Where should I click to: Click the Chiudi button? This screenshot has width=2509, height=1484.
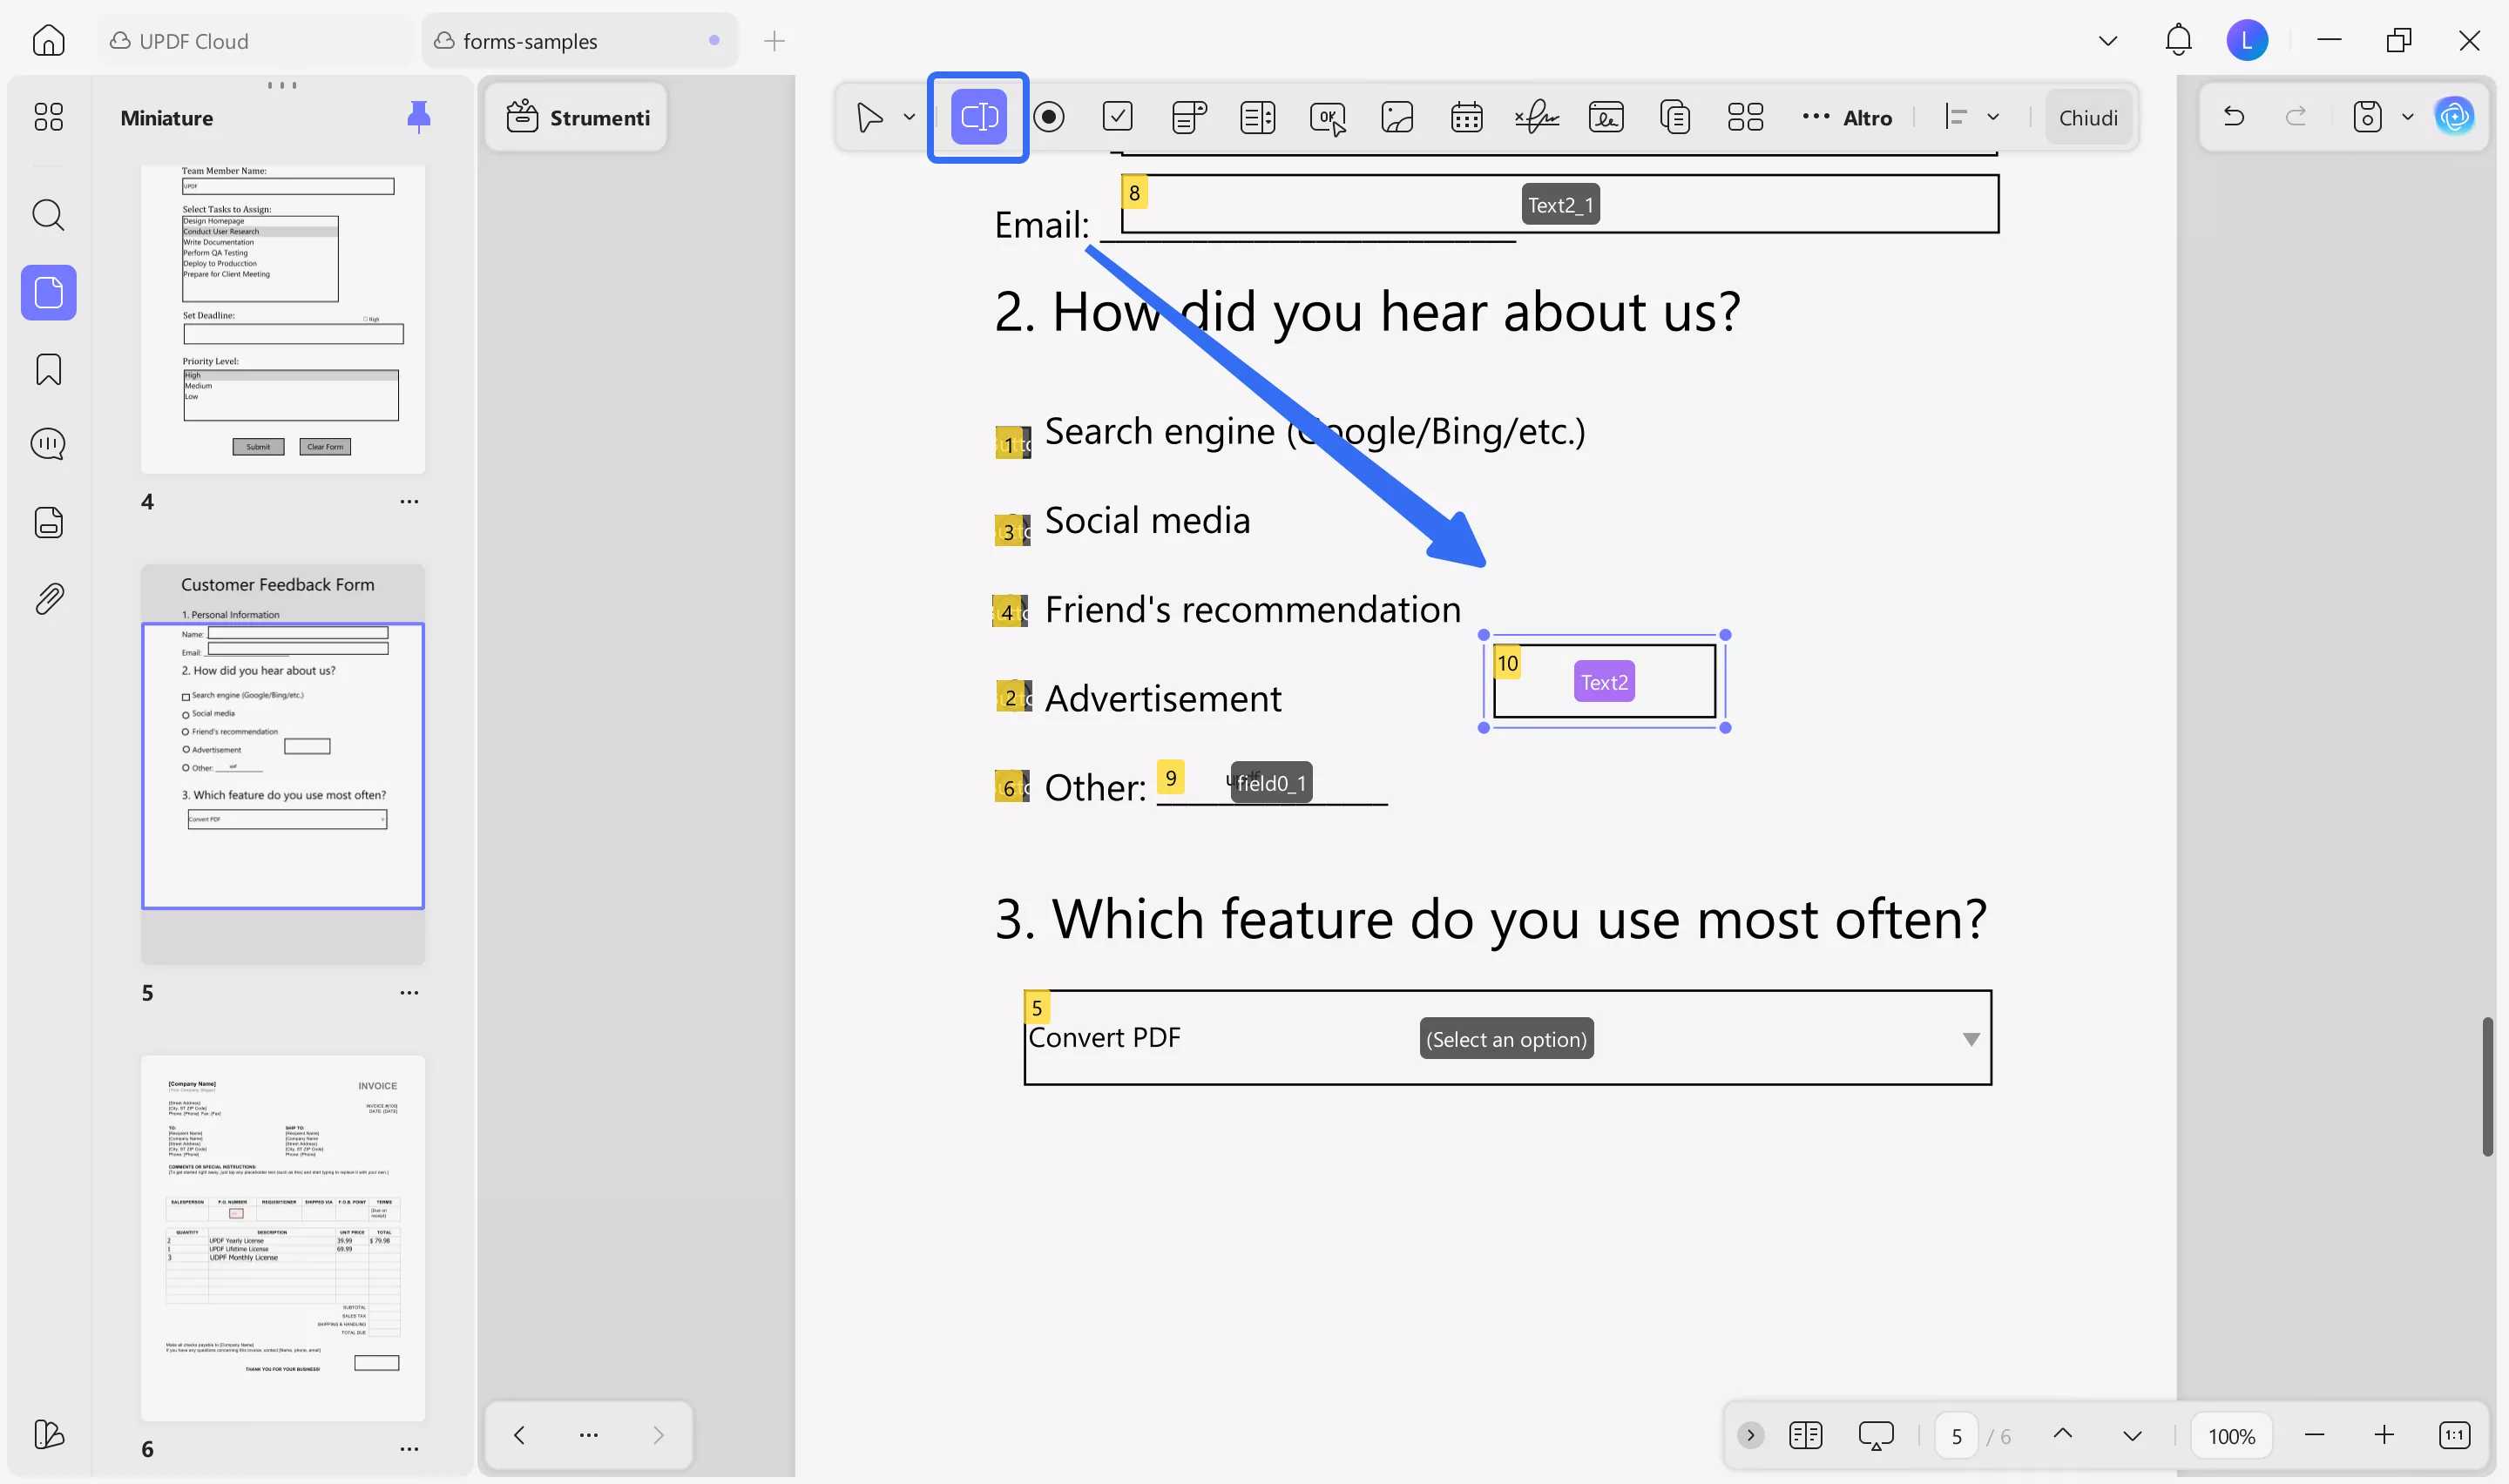coord(2087,117)
